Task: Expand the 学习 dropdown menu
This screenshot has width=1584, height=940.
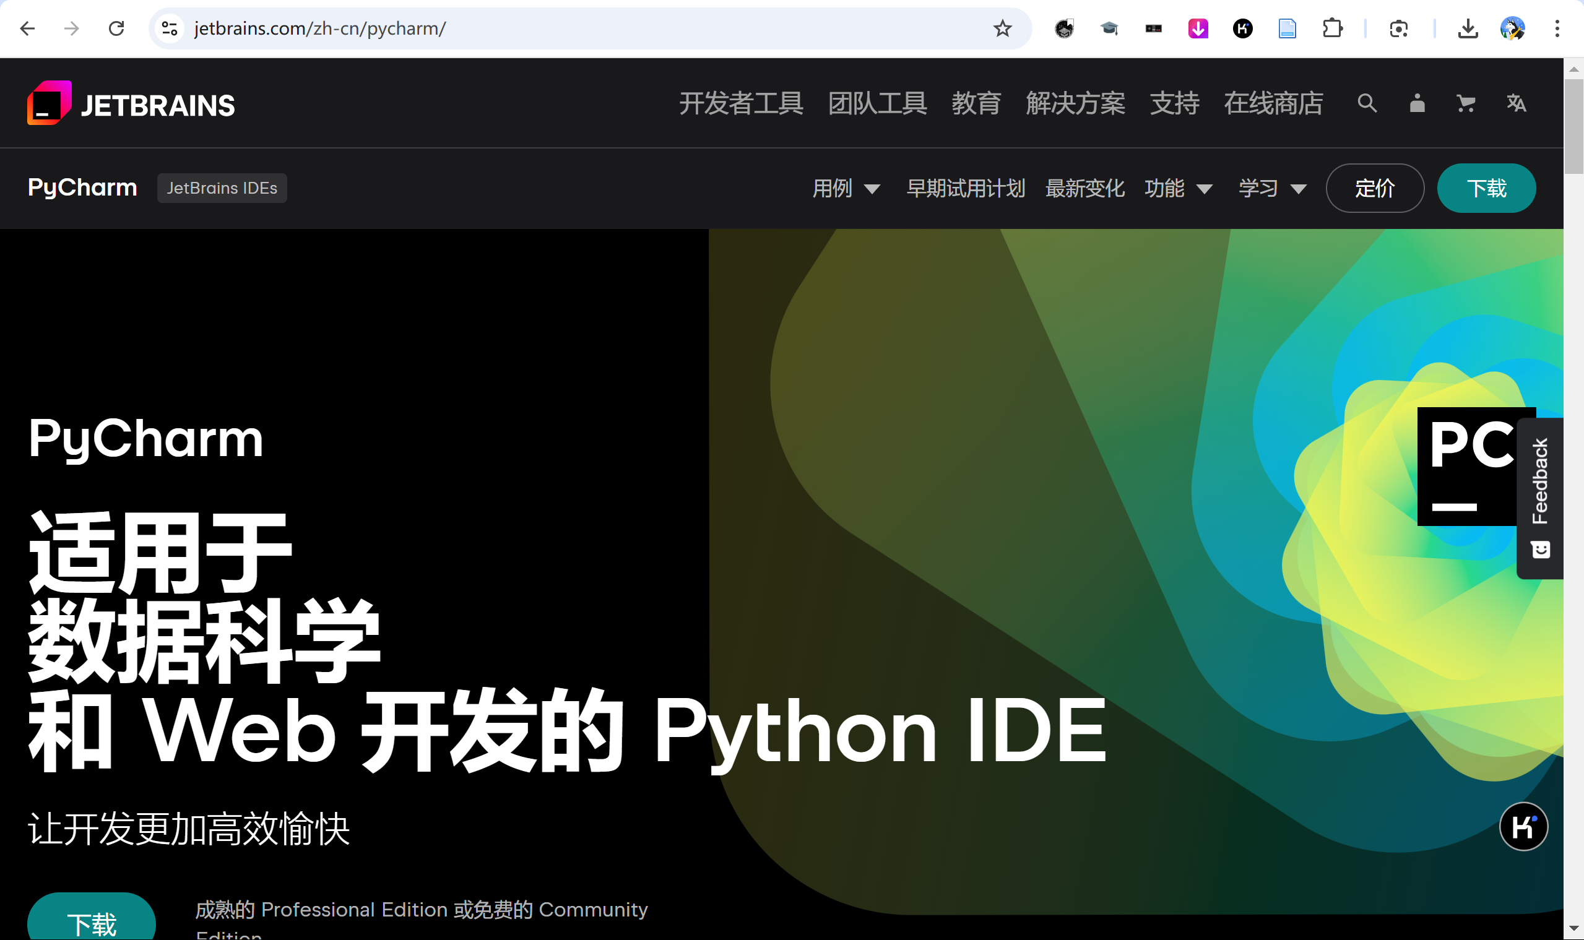Action: pos(1272,188)
